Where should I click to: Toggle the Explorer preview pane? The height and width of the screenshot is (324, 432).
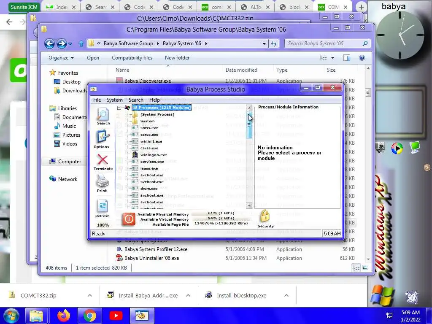[x=347, y=58]
